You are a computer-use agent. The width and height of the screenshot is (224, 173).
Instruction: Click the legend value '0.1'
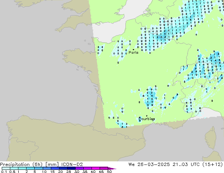pos(4,172)
